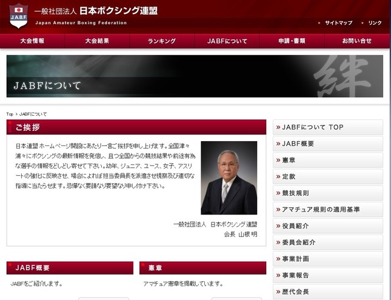Open JABFについて TOP in sidebar

coord(328,127)
